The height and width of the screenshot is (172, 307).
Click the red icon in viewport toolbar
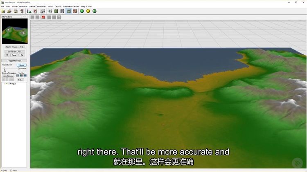(x=43, y=18)
